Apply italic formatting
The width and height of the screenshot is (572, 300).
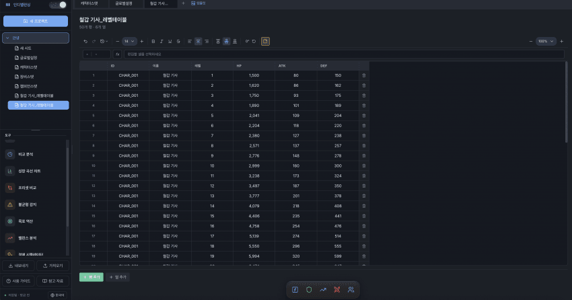click(161, 42)
